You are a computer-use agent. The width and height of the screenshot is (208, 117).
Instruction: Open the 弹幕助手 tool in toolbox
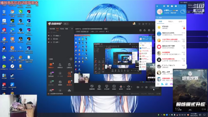click(x=51, y=66)
